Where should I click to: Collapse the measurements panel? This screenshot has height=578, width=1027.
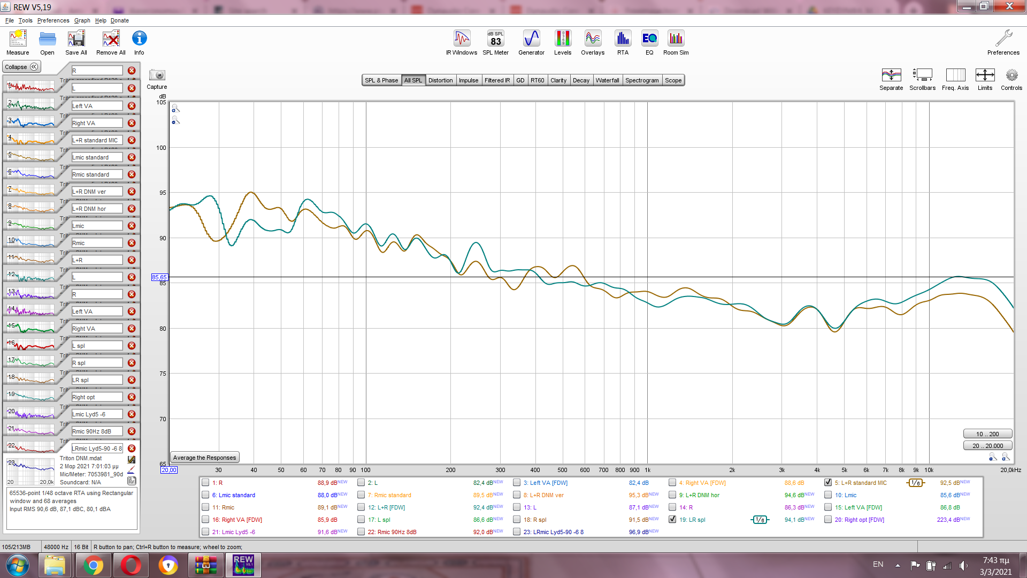pyautogui.click(x=21, y=67)
